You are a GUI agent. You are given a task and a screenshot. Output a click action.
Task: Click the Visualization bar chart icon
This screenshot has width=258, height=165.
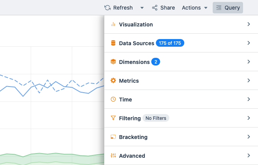113,25
